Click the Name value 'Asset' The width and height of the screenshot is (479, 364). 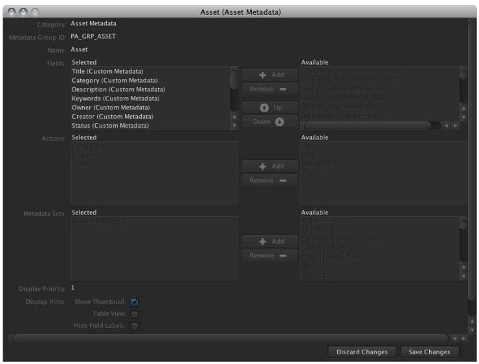[79, 49]
